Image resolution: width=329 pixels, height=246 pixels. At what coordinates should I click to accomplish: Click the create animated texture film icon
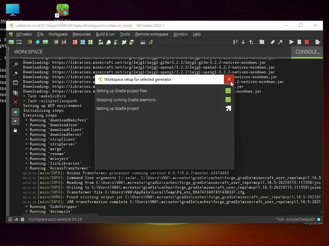click(19, 42)
